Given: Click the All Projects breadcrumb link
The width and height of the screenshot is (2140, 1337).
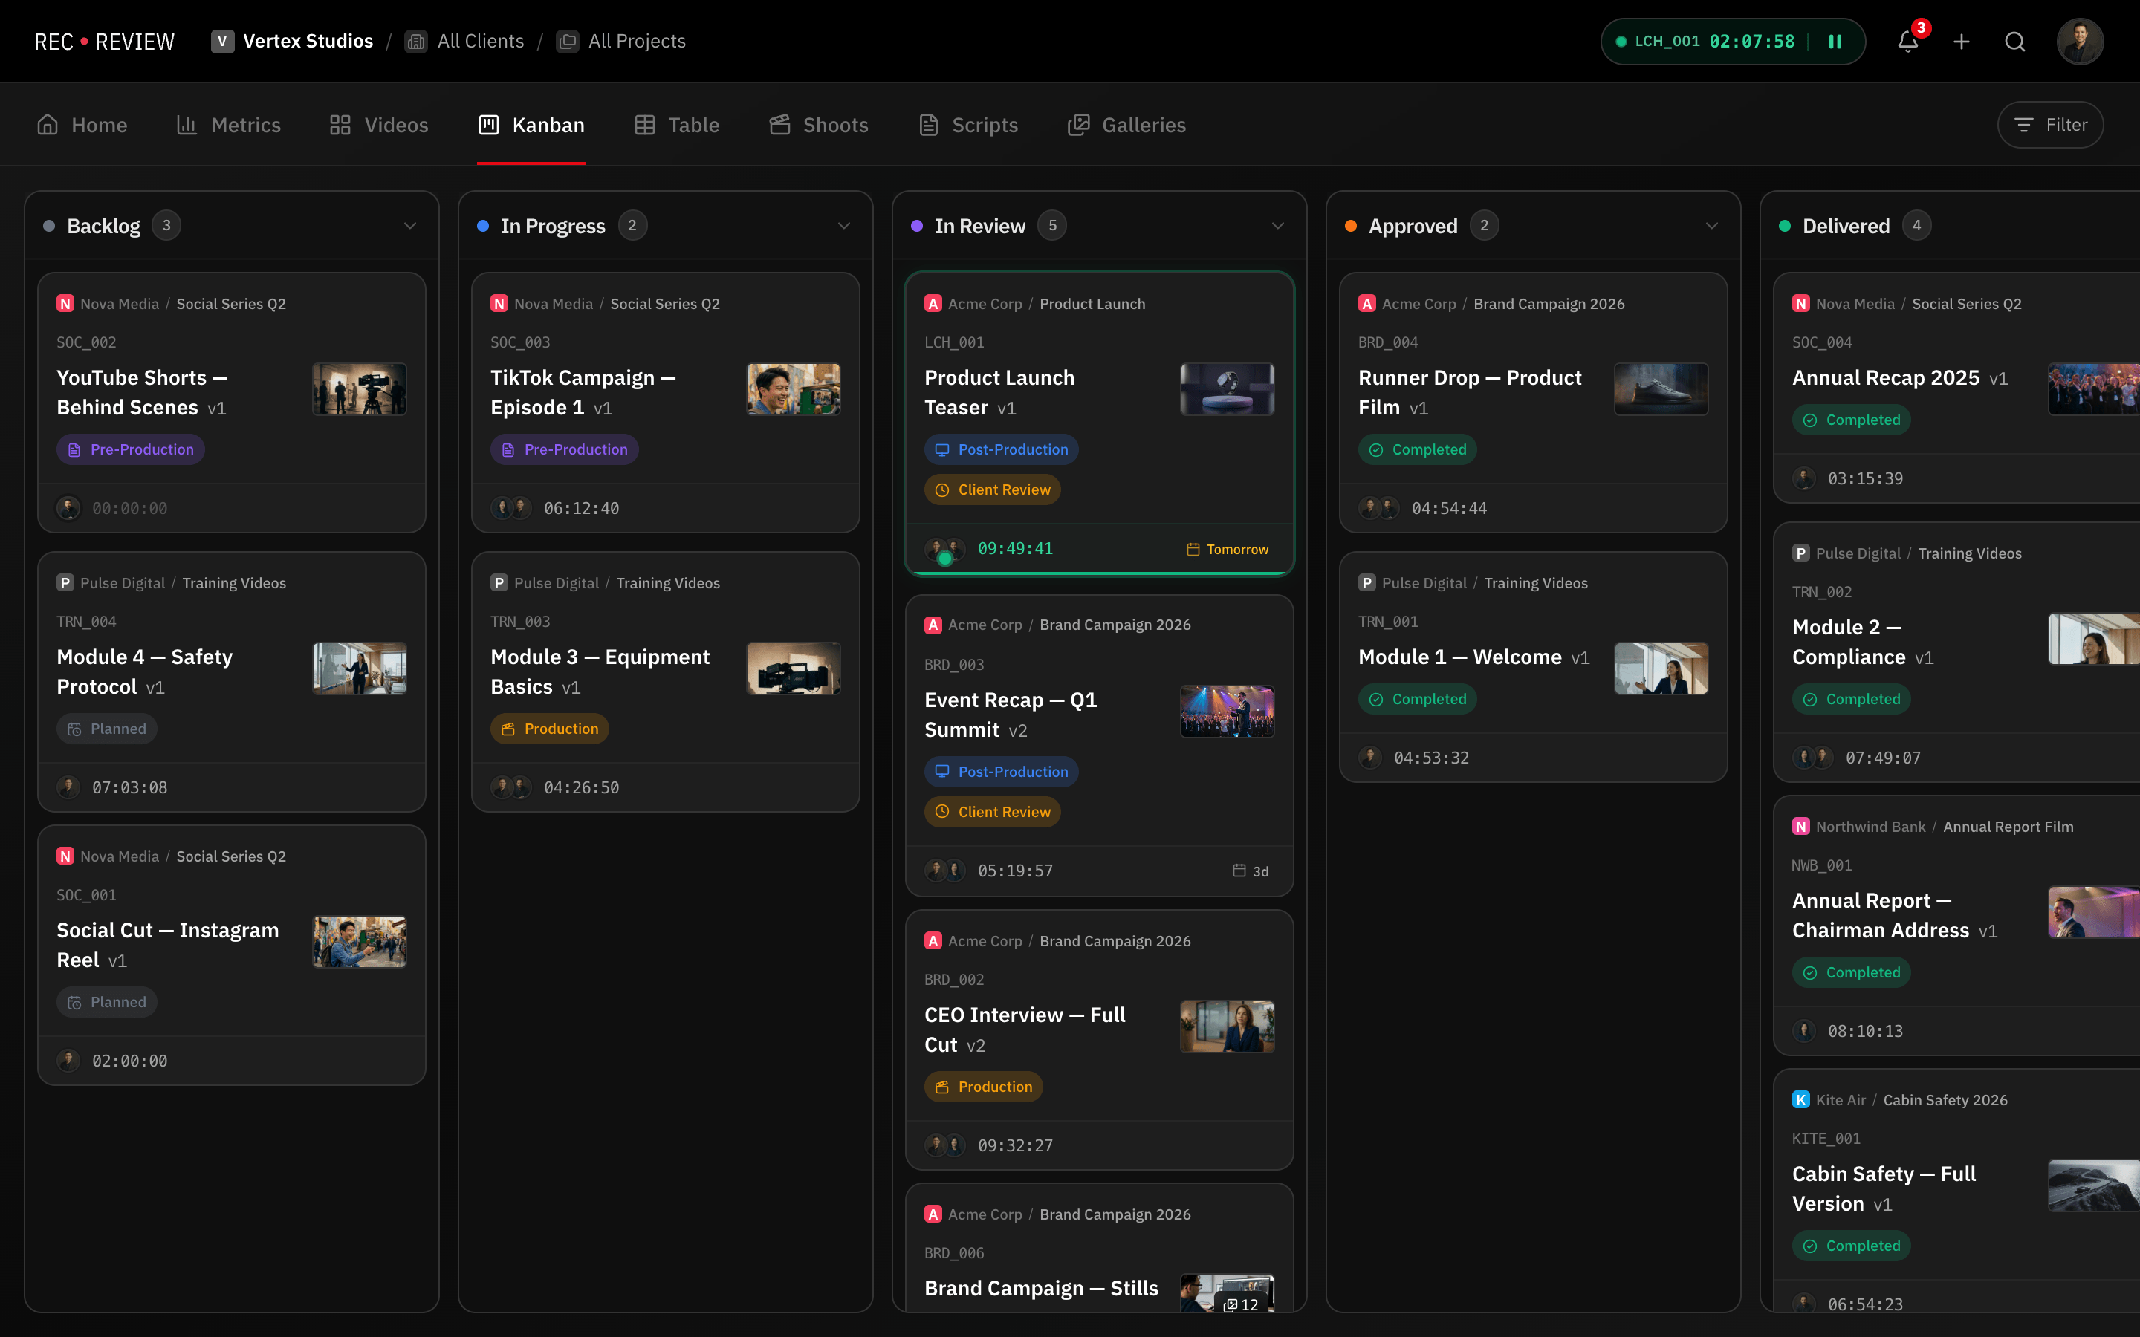Looking at the screenshot, I should pos(637,42).
